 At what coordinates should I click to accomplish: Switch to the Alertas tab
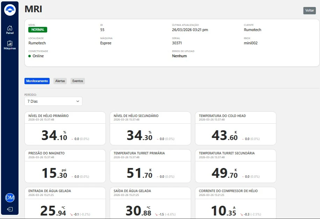[x=60, y=81]
